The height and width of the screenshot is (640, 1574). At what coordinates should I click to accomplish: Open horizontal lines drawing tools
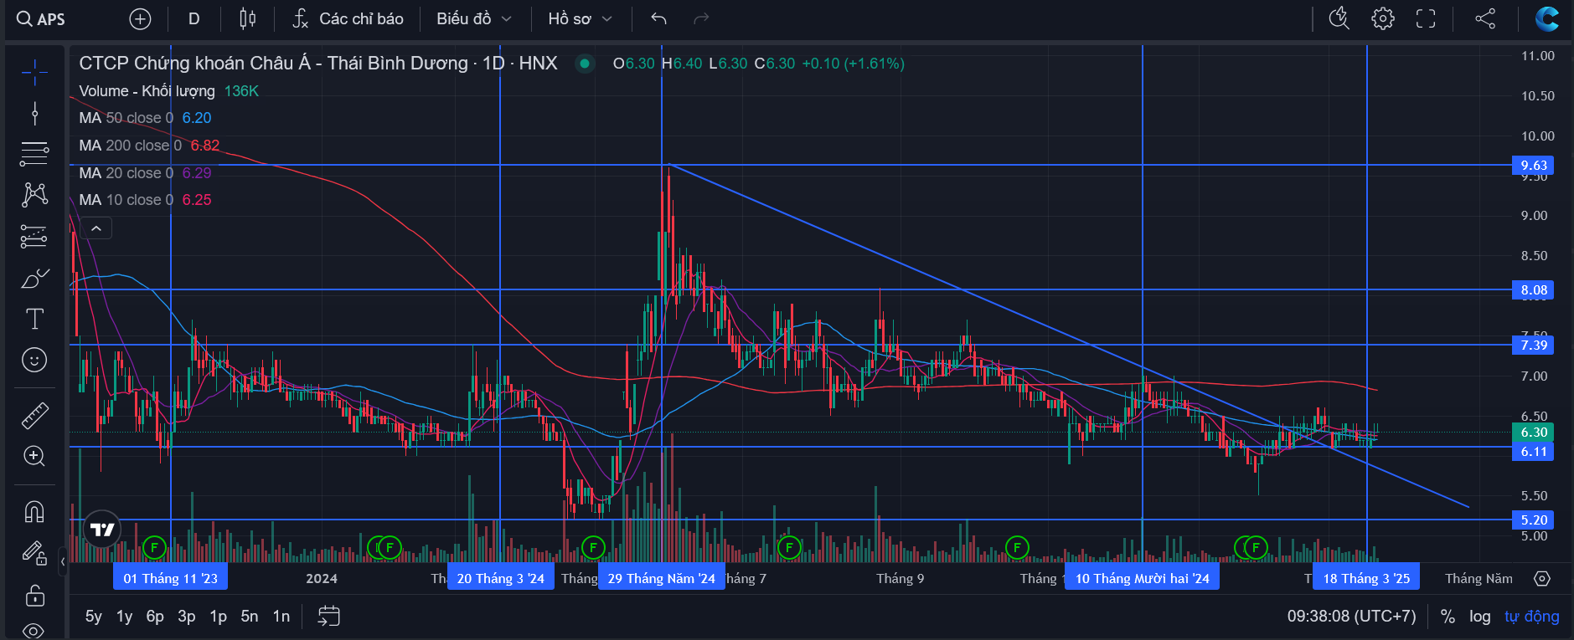pyautogui.click(x=34, y=153)
